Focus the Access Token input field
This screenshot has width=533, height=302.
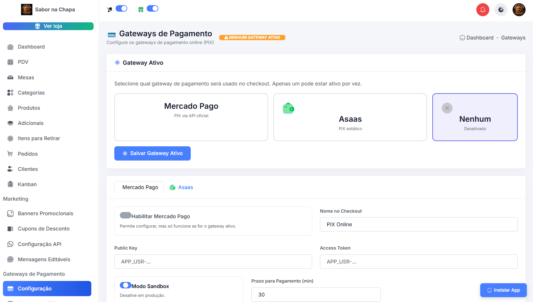click(x=419, y=262)
